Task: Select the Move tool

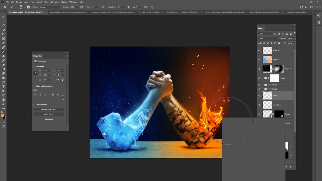Action: [3, 17]
